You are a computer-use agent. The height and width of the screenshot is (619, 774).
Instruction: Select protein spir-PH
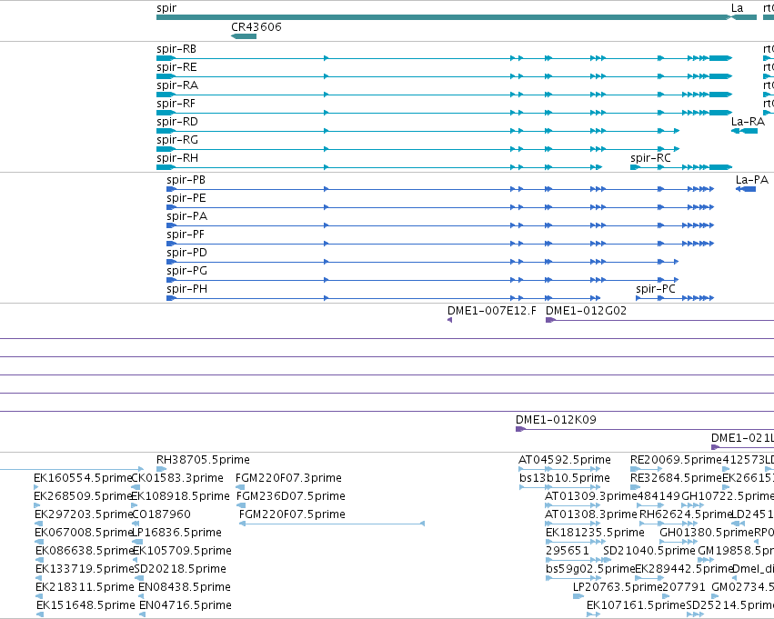point(384,298)
